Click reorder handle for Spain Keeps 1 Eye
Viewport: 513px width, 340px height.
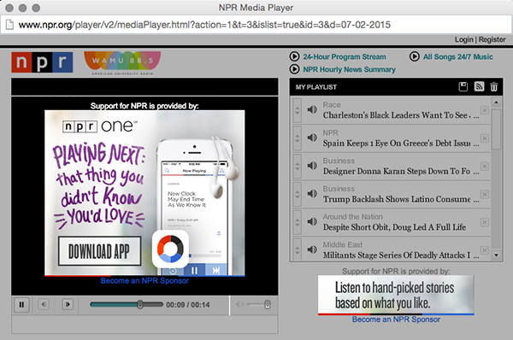click(297, 138)
